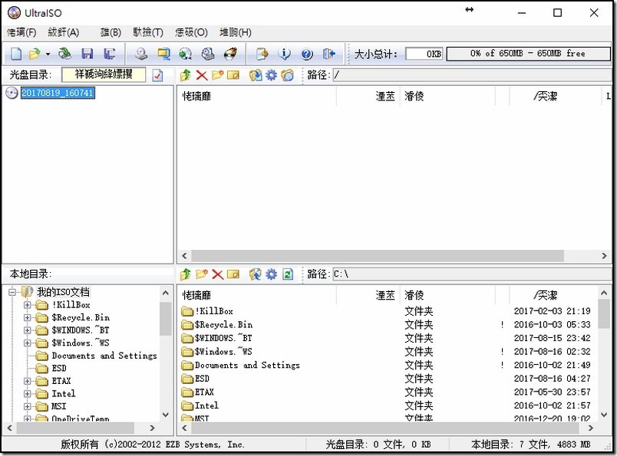Click the gear icon in the disc directory toolbar
The image size is (617, 456).
click(x=271, y=75)
